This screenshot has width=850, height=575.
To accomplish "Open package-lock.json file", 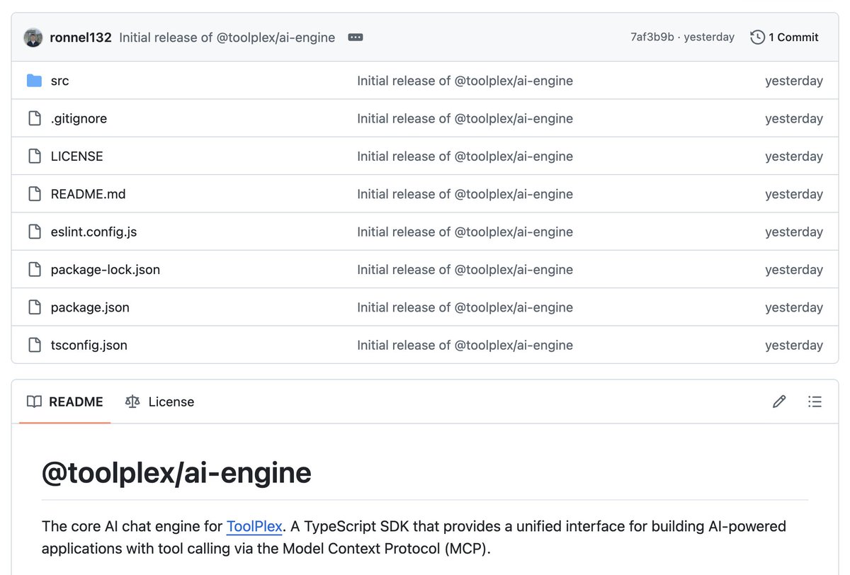I will [106, 270].
